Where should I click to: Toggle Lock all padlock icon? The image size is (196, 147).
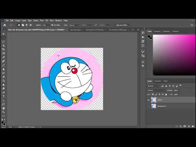[166, 94]
